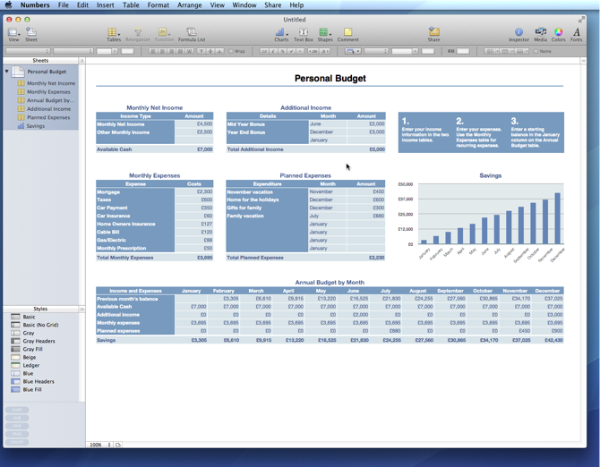Click the Fill color well
The height and width of the screenshot is (467, 600).
pyautogui.click(x=463, y=51)
